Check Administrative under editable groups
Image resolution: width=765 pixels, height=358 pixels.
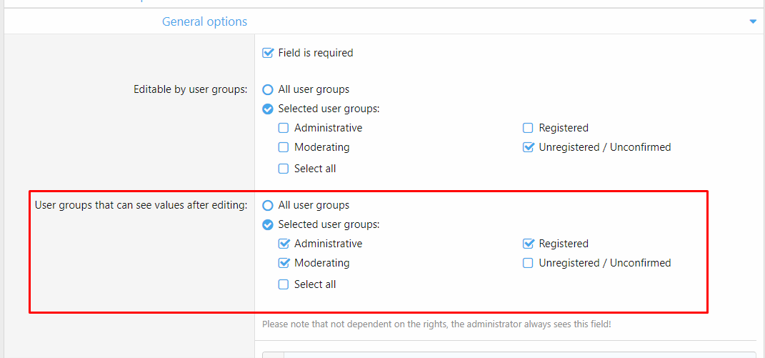coord(284,129)
